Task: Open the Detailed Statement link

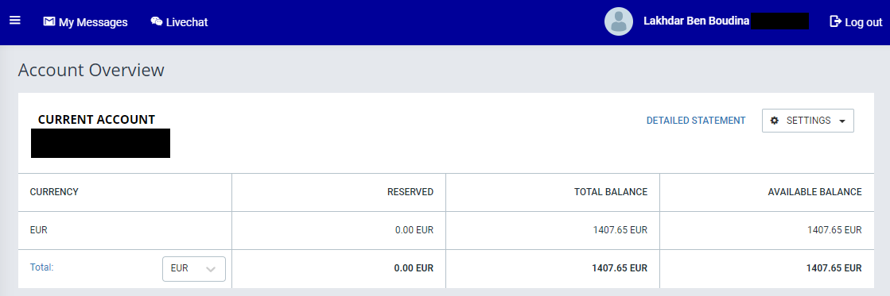Action: click(x=696, y=121)
